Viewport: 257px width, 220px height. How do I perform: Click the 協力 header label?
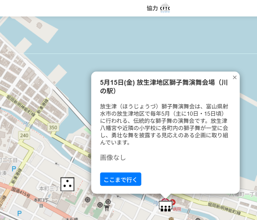[152, 8]
